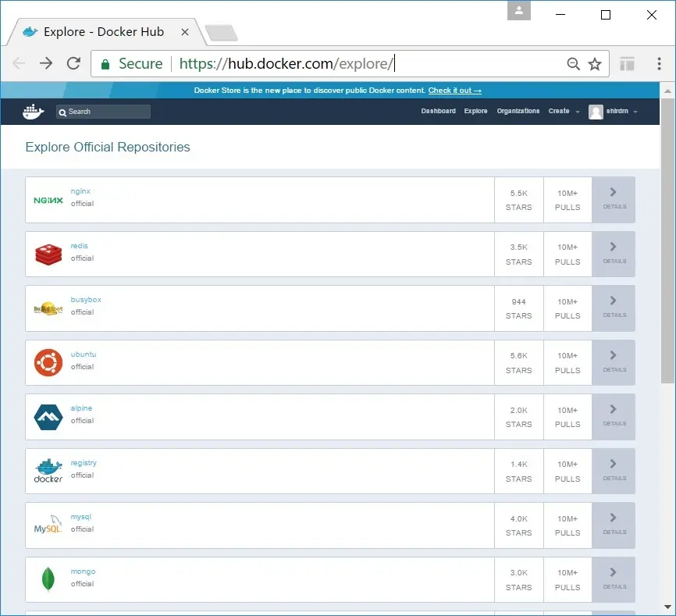Open the nginx repository link
This screenshot has height=616, width=676.
[80, 191]
